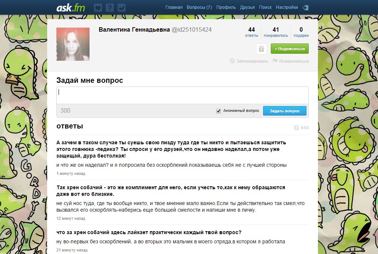Open Вопросы (7) menu item
The image size is (378, 254).
pos(199,7)
